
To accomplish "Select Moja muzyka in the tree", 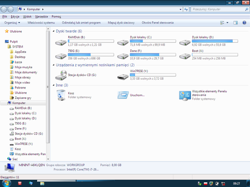I will click(x=23, y=67).
